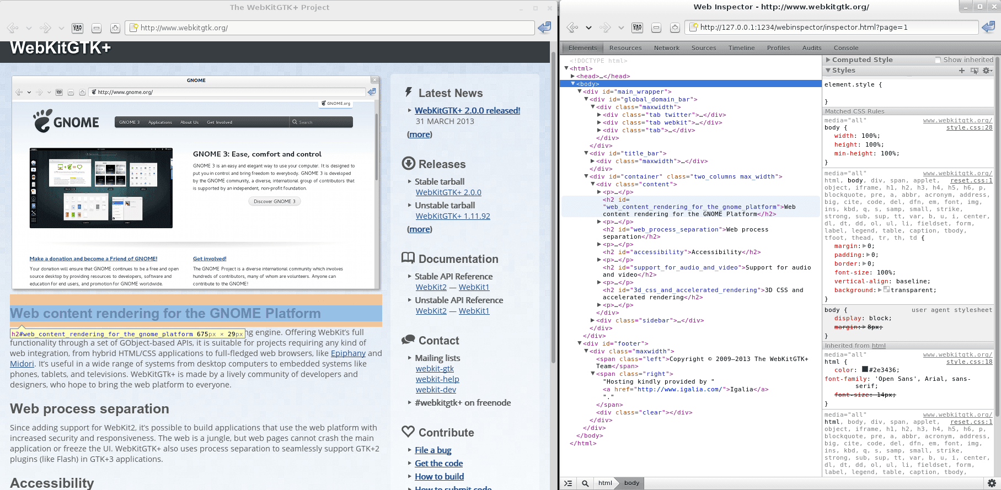Click page bookmark icon in webkitgtk.org URL field
Screen dimensions: 1001x490
coord(133,28)
